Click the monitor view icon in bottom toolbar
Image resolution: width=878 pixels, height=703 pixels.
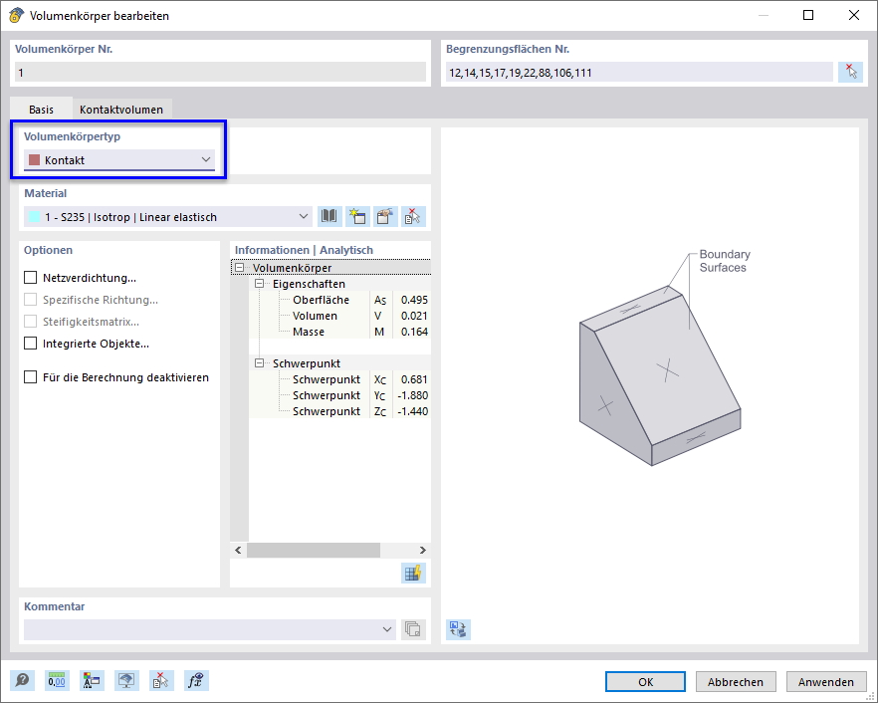[126, 680]
